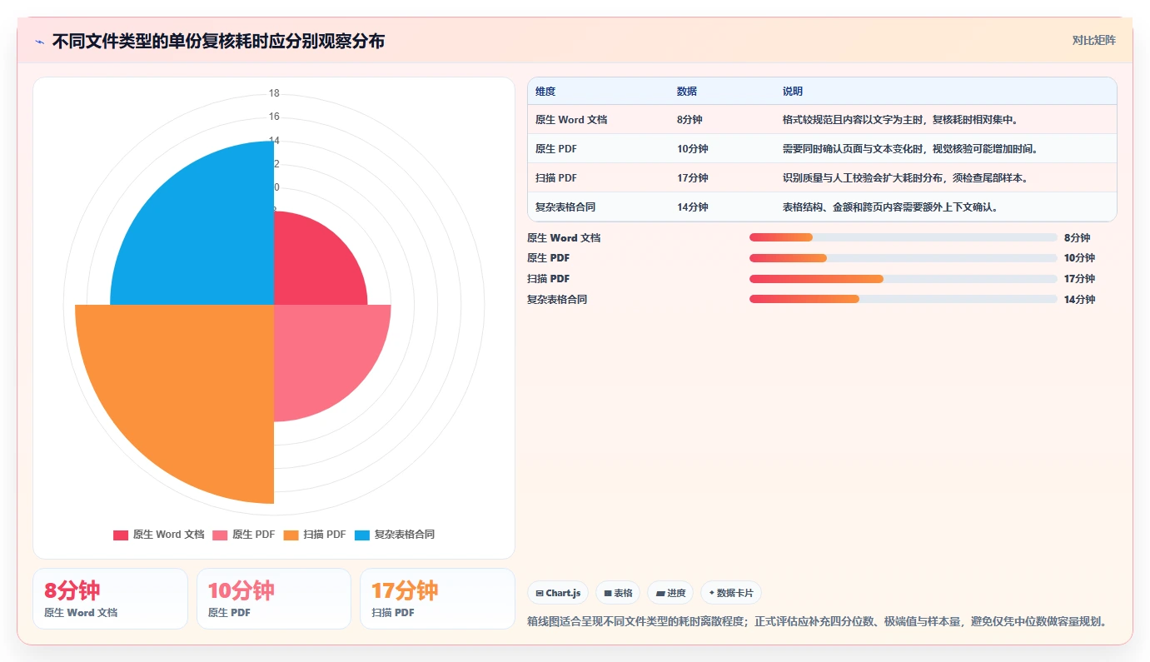The image size is (1150, 662).
Task: Click the 14分钟 value beside 复杂表格合同 progress bar
Action: click(1079, 299)
